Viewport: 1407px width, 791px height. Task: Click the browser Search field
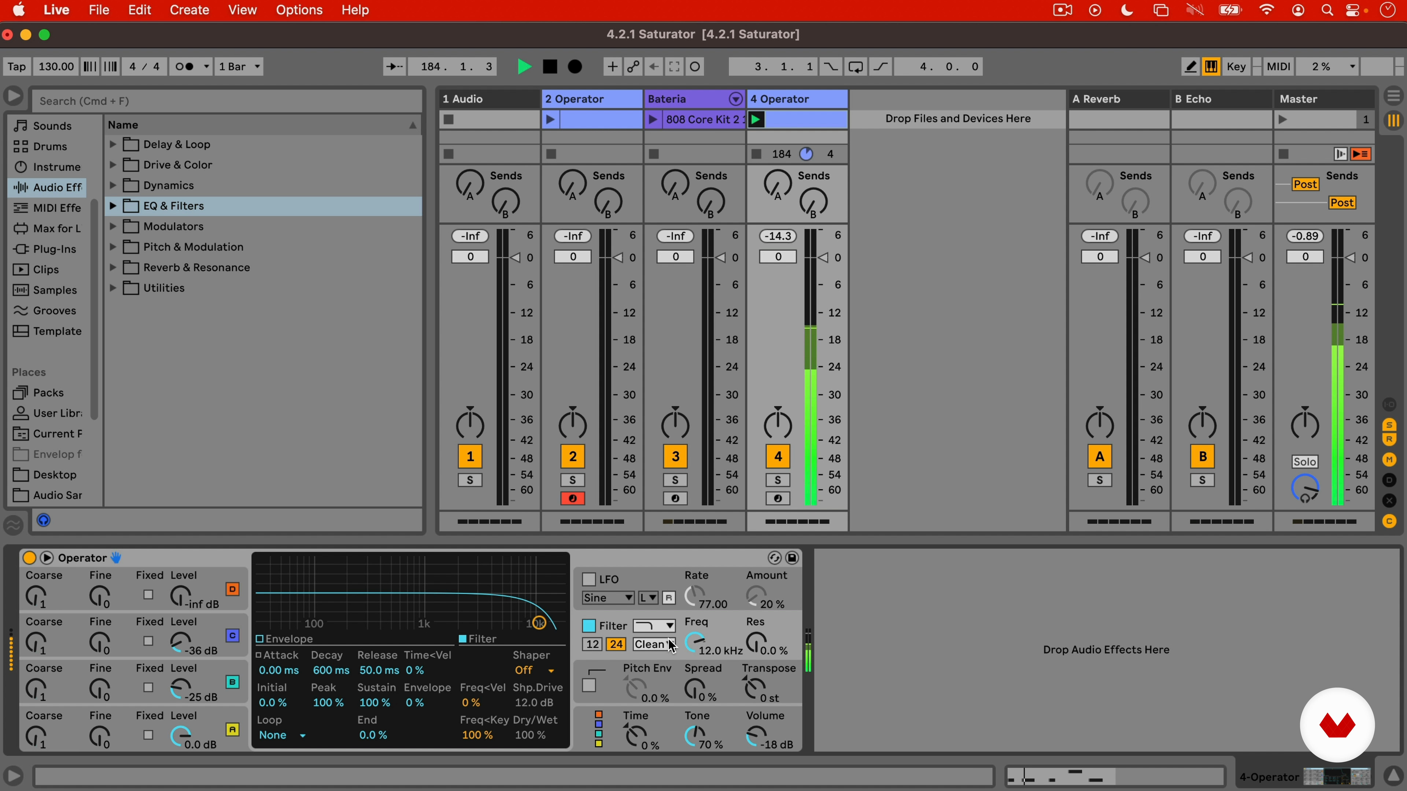[x=227, y=101]
